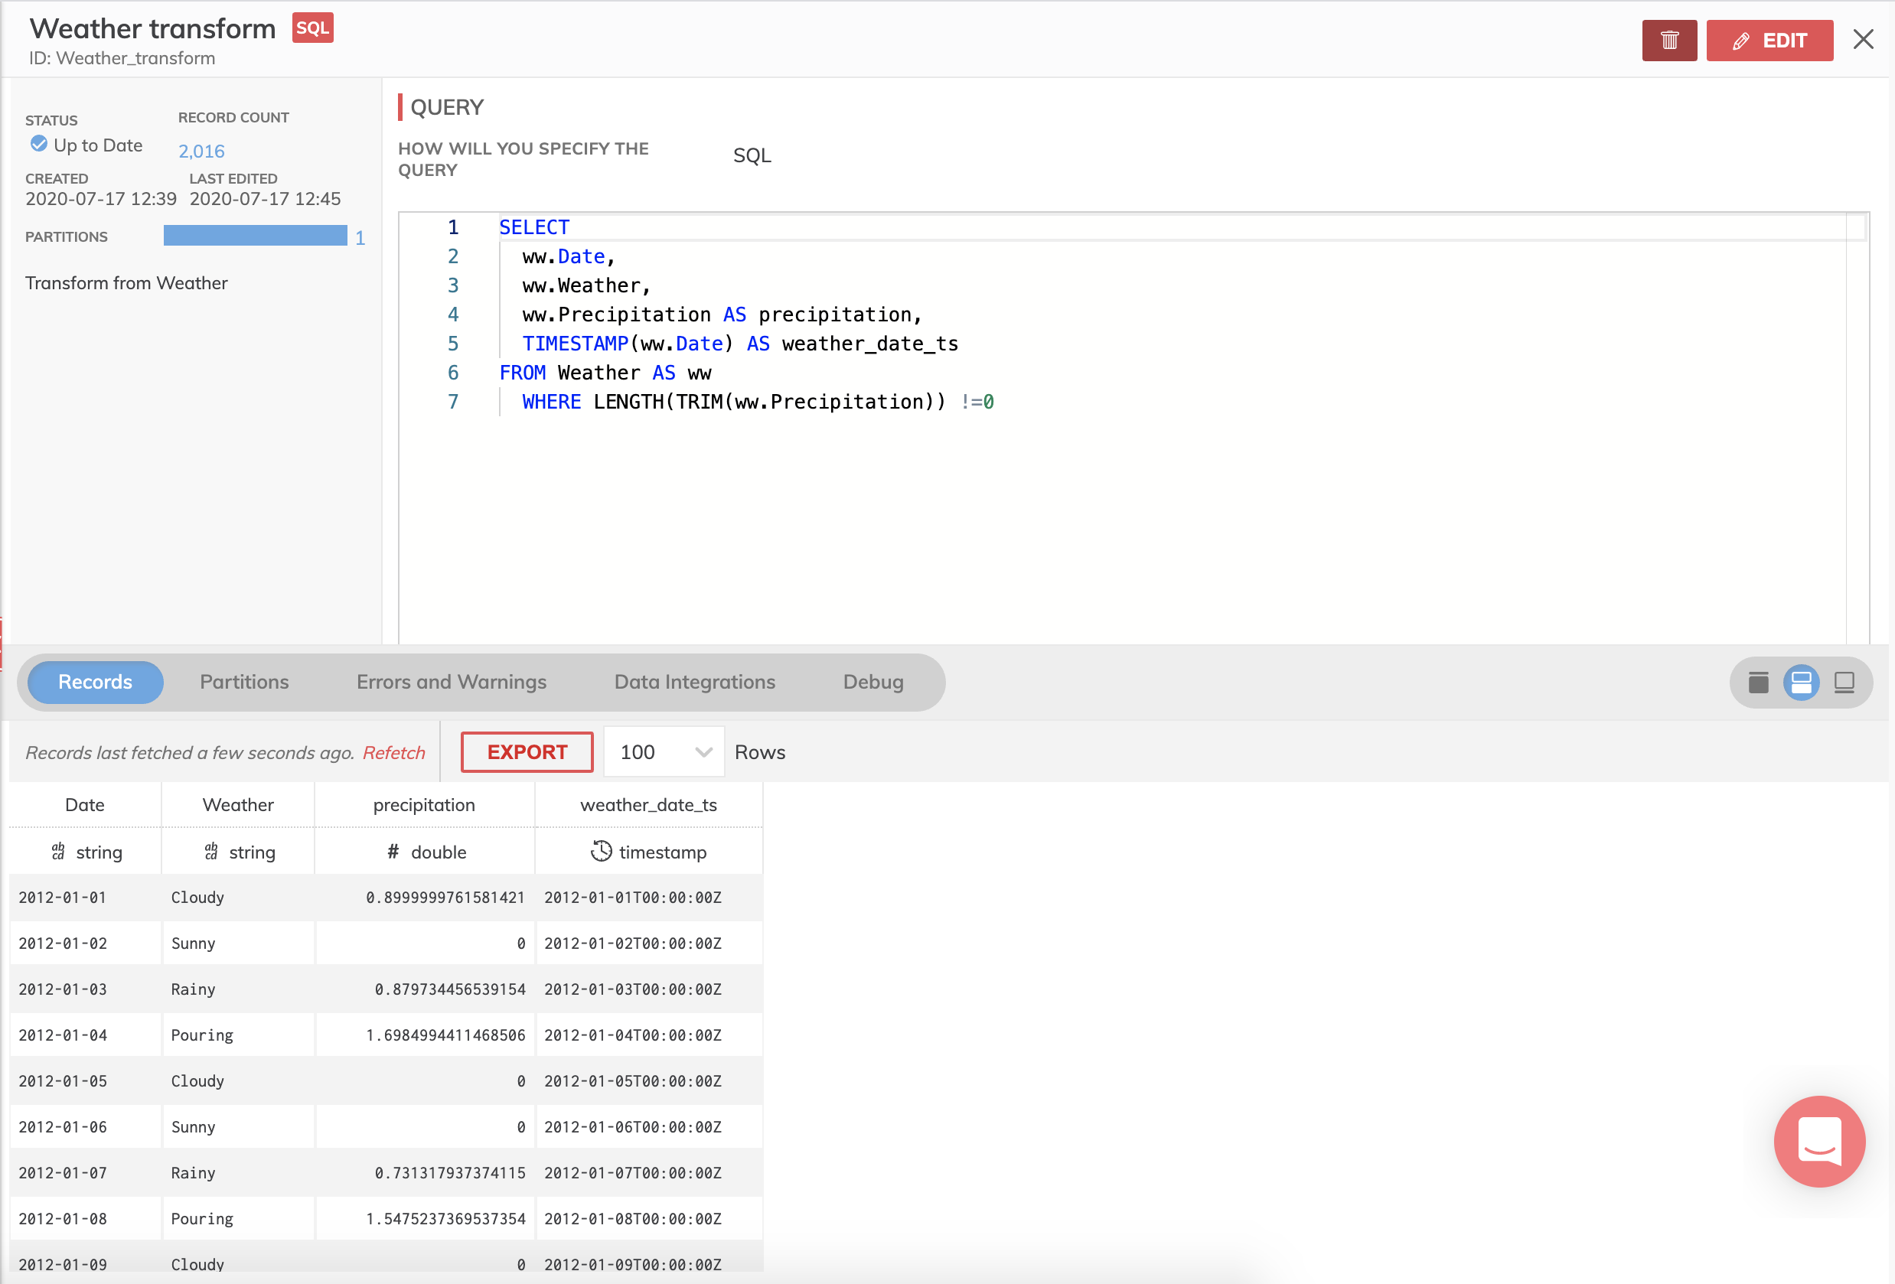Click the string type icon under Date
The width and height of the screenshot is (1895, 1284).
(x=58, y=852)
